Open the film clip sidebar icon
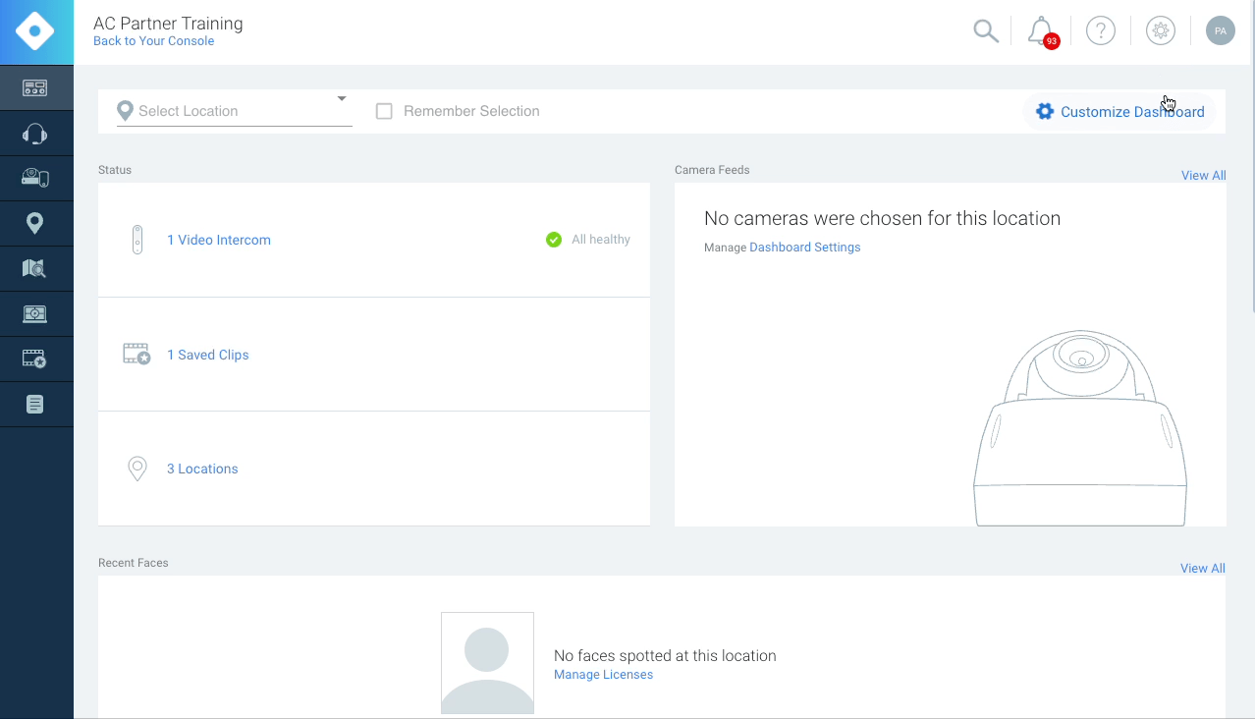Viewport: 1255px width, 719px height. (x=35, y=359)
